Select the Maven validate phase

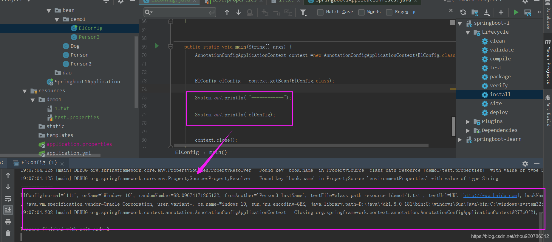pyautogui.click(x=502, y=50)
